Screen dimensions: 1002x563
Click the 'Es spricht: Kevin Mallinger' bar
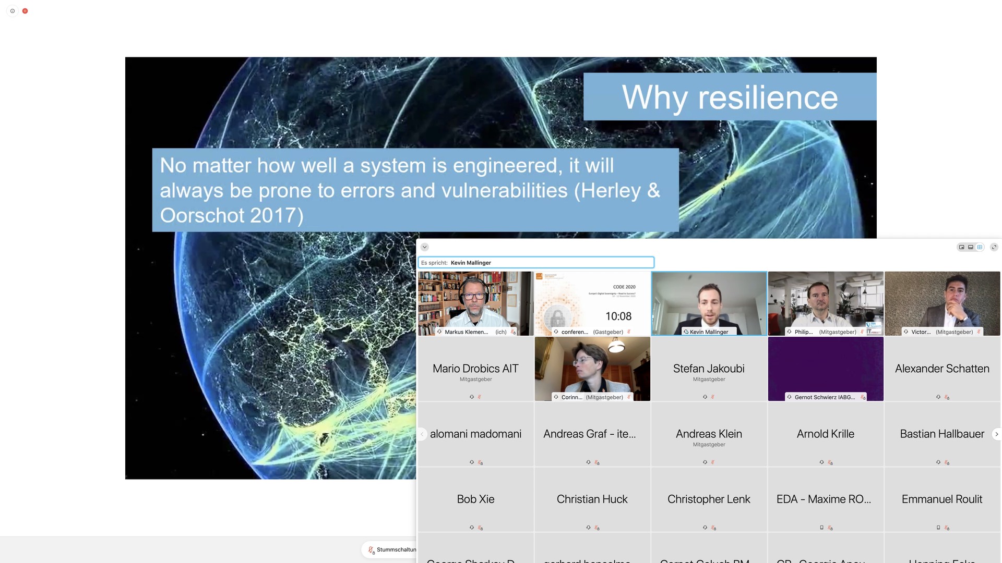click(x=536, y=263)
